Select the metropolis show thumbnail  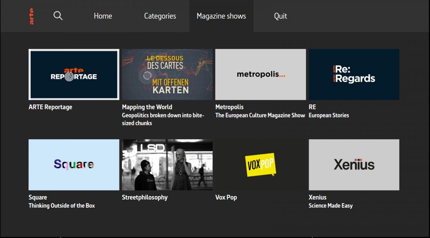click(x=261, y=74)
